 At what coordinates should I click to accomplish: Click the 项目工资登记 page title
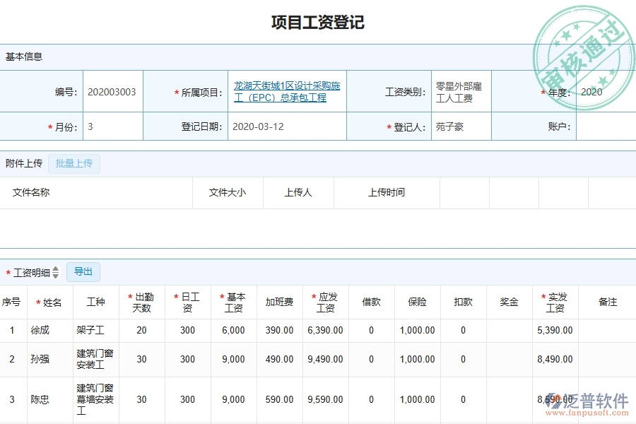[x=318, y=21]
